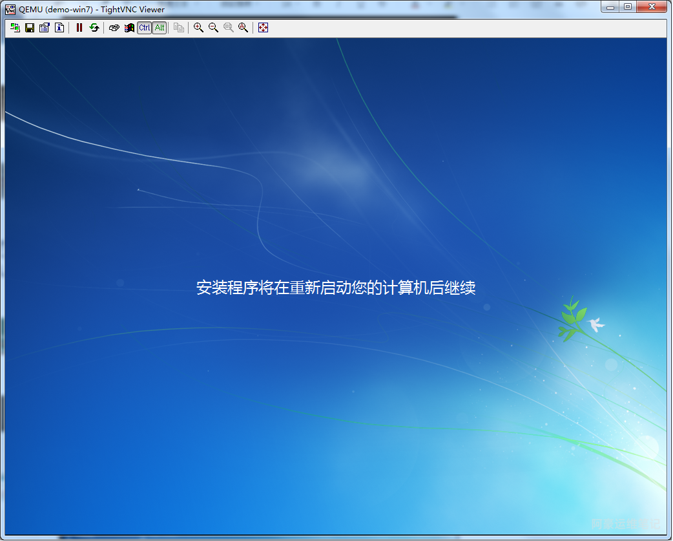Screen dimensions: 673x541
Task: Toggle the Alt key state
Action: click(x=159, y=28)
